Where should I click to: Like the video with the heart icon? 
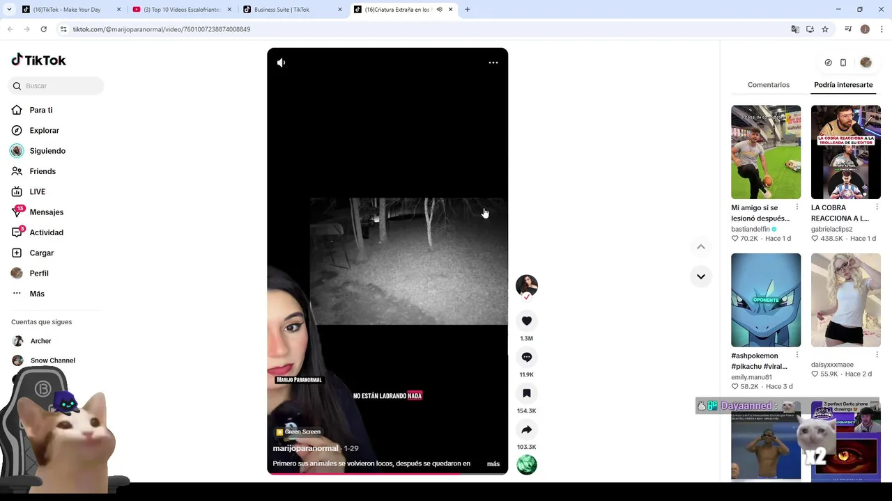tap(527, 321)
